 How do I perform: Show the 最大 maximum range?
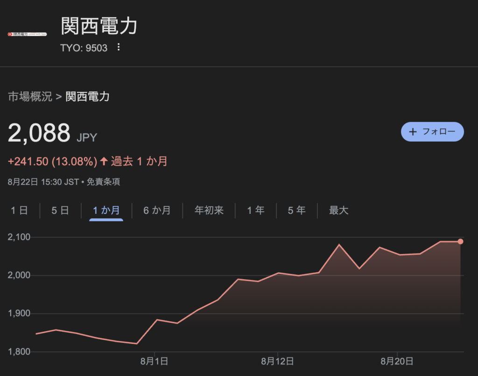[x=338, y=210]
